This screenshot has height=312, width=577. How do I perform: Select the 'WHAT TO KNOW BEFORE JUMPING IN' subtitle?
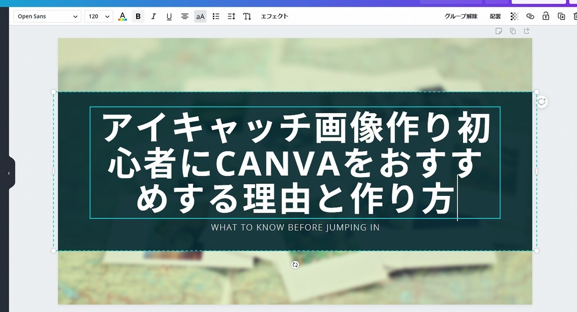[295, 228]
